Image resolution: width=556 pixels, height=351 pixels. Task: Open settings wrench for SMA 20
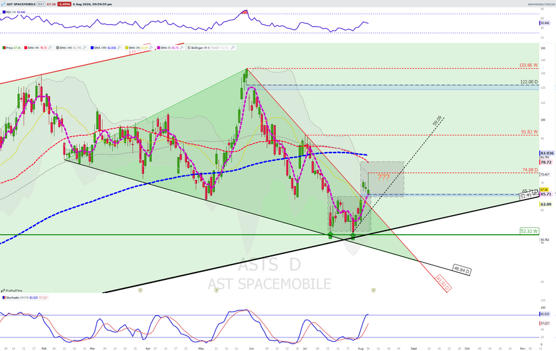151,48
